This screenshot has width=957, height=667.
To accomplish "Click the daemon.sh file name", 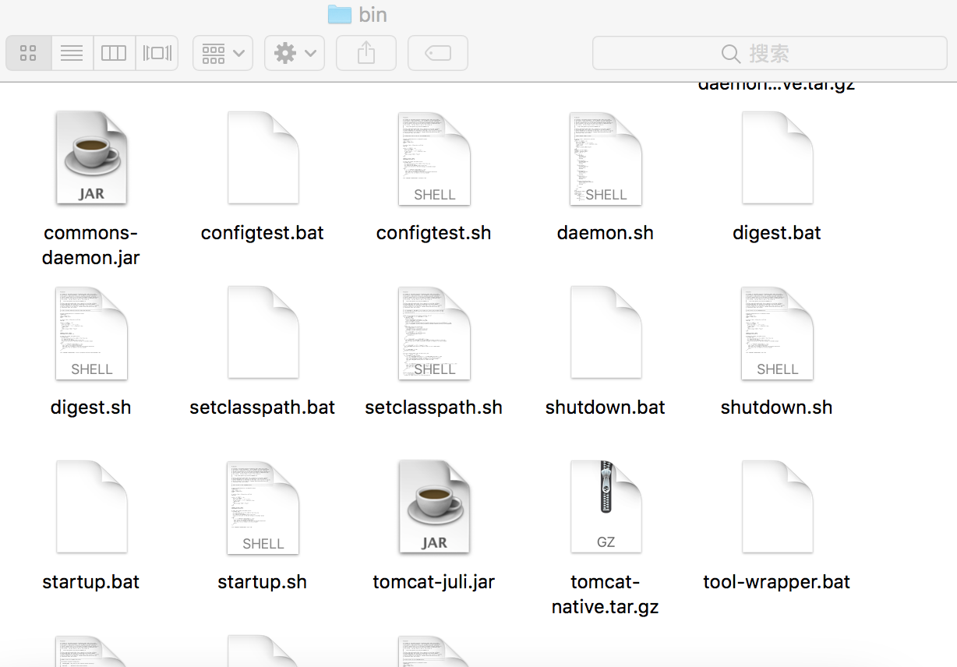I will (606, 233).
